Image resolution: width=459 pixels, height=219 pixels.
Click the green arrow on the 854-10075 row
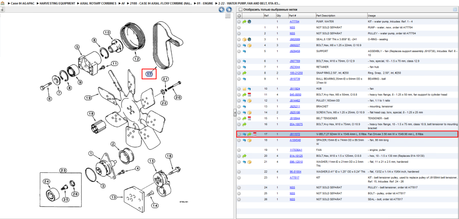pos(244,124)
